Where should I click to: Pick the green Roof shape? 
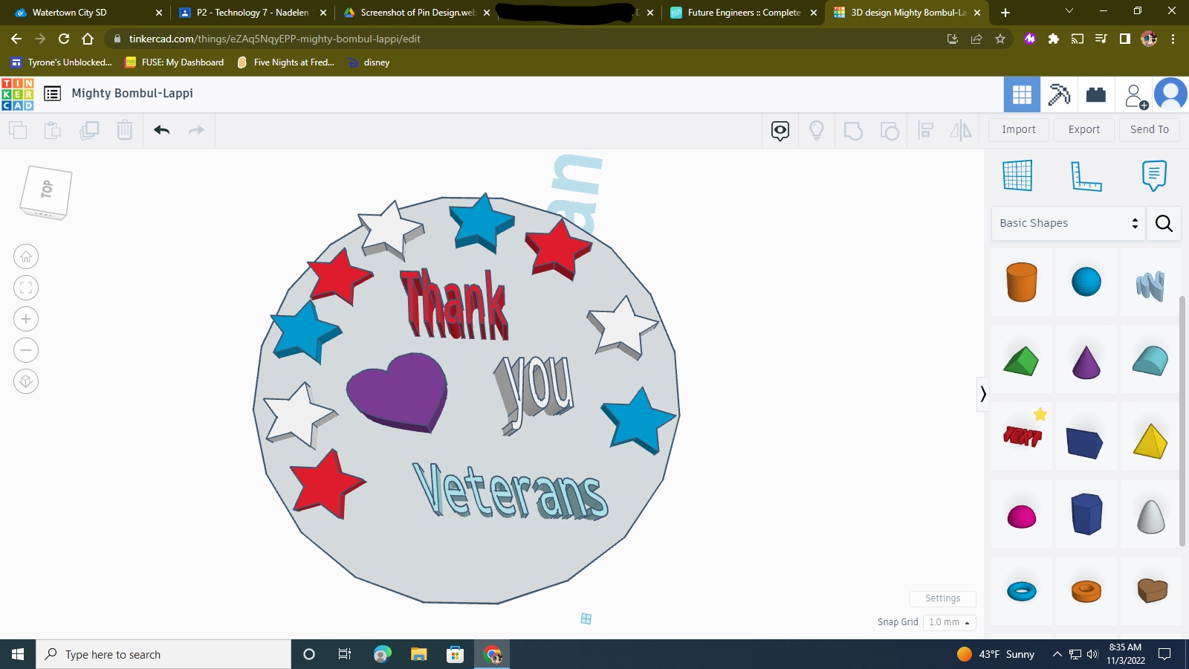1022,361
